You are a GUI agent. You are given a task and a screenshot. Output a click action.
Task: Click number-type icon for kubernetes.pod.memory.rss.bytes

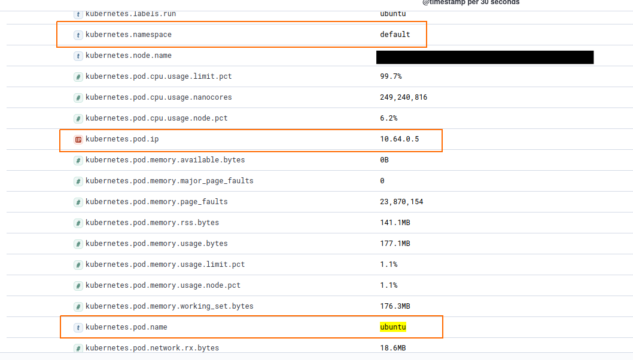point(78,223)
